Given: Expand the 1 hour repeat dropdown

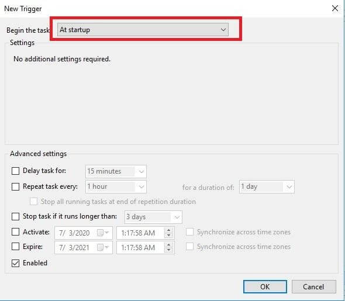Looking at the screenshot, I should point(116,186).
